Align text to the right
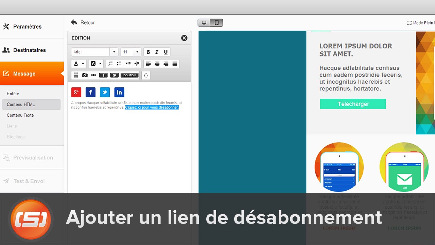Image resolution: width=435 pixels, height=245 pixels. 166,64
